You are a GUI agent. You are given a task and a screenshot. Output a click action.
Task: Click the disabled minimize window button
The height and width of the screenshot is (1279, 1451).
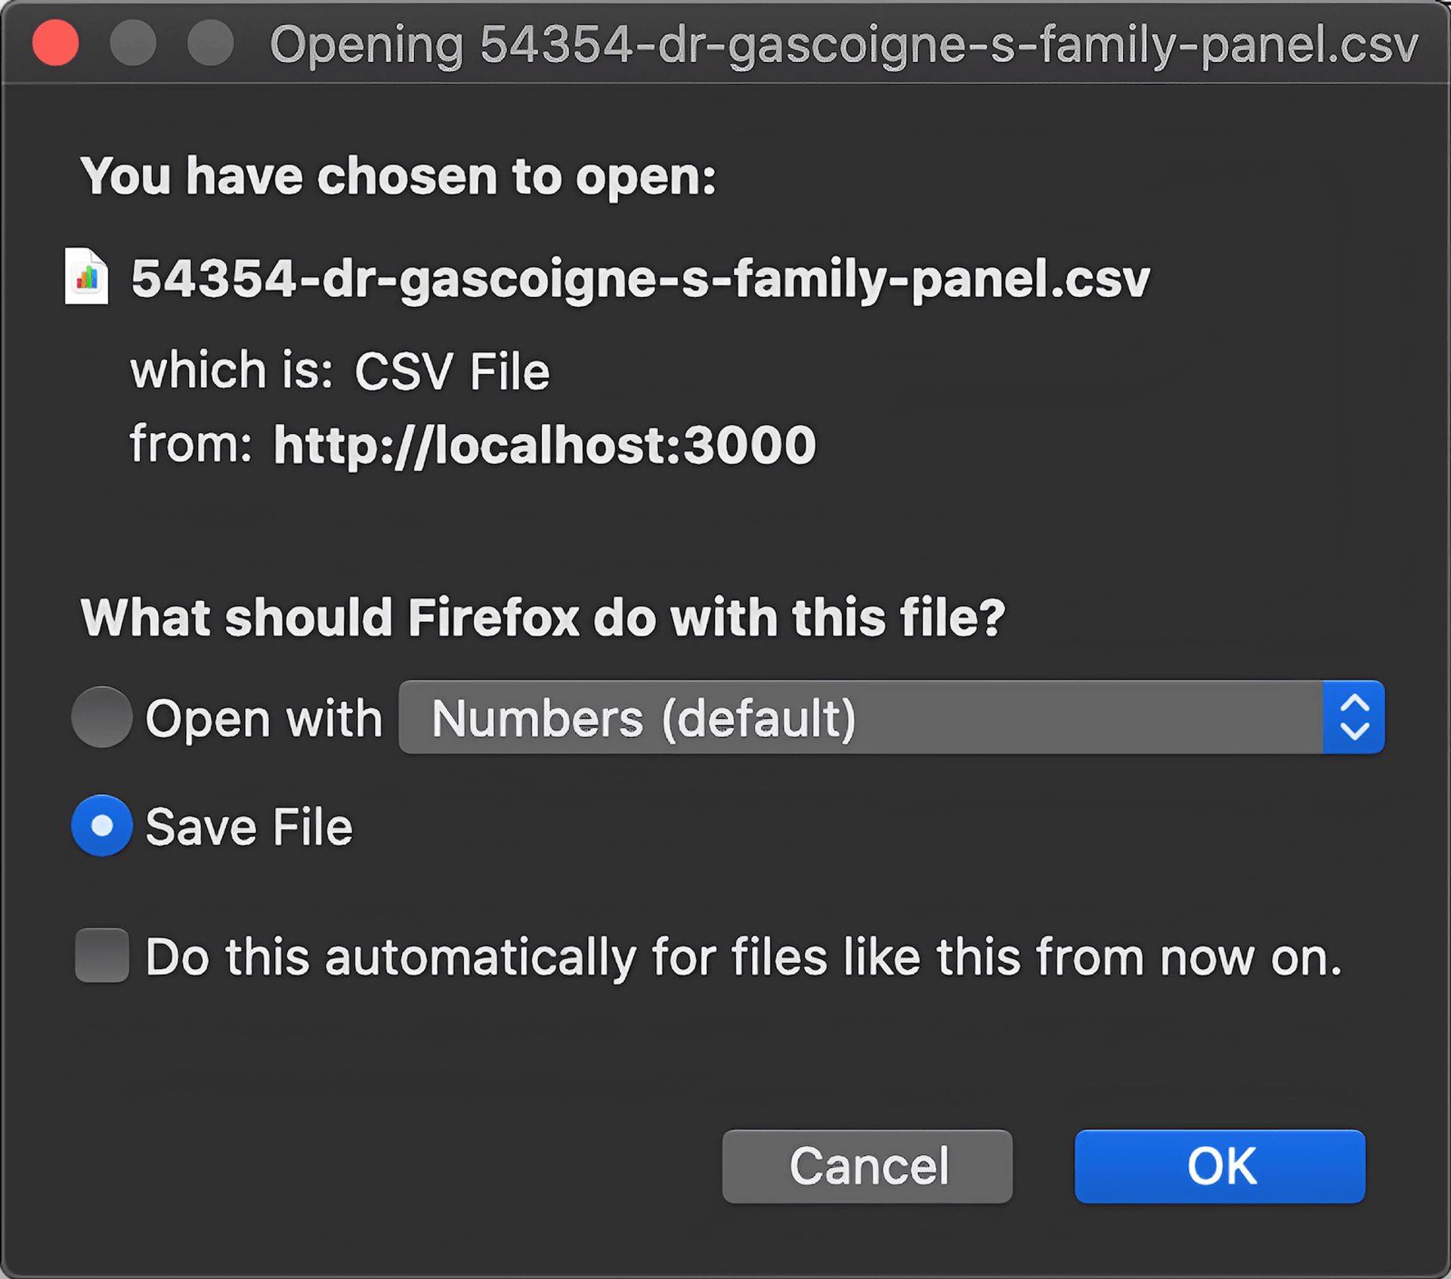[x=133, y=43]
